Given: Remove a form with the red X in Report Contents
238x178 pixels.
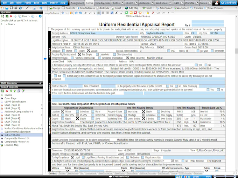Looking at the screenshot, I should (x=7, y=91).
